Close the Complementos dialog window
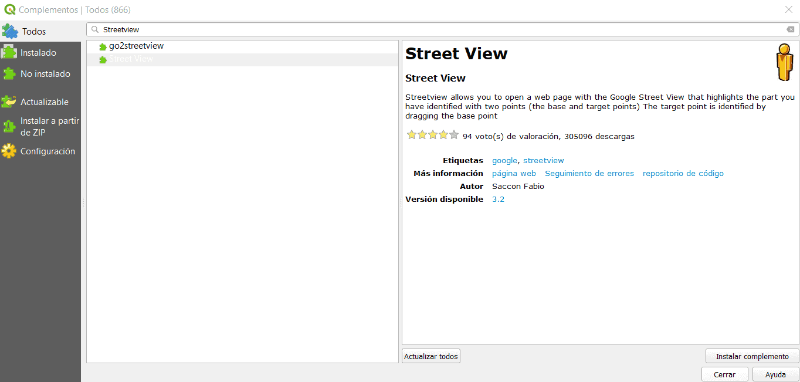The image size is (800, 382). (x=788, y=9)
